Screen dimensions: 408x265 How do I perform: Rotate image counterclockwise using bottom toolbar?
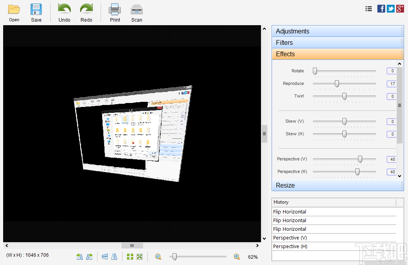(x=89, y=257)
